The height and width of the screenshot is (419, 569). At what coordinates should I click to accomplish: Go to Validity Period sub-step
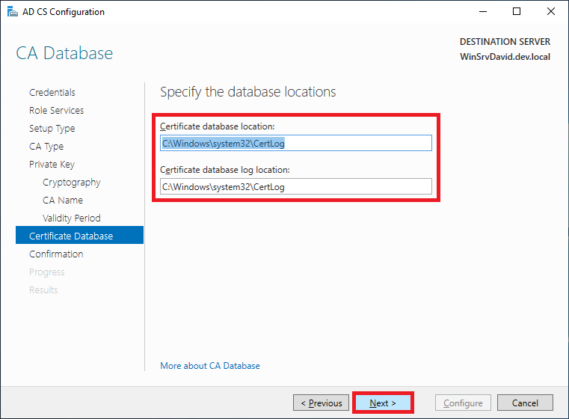click(x=72, y=218)
